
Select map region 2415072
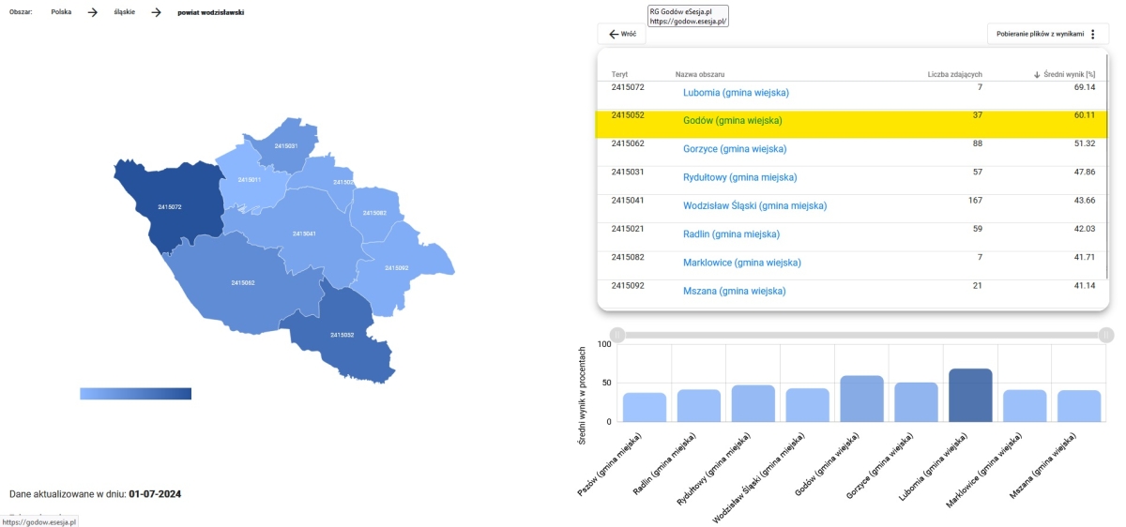pos(170,206)
